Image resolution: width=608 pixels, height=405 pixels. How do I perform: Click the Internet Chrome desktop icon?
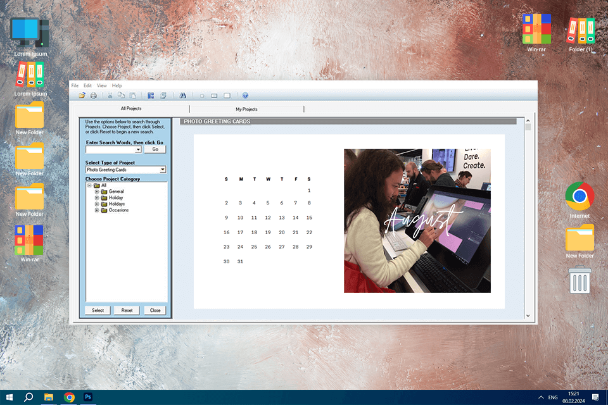579,201
